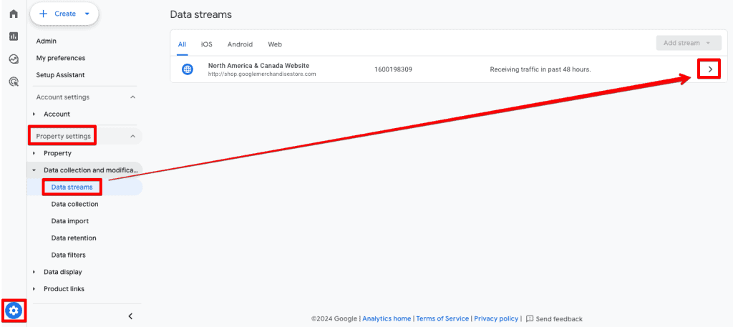Open Admin in the sidebar
This screenshot has width=733, height=327.
click(47, 41)
